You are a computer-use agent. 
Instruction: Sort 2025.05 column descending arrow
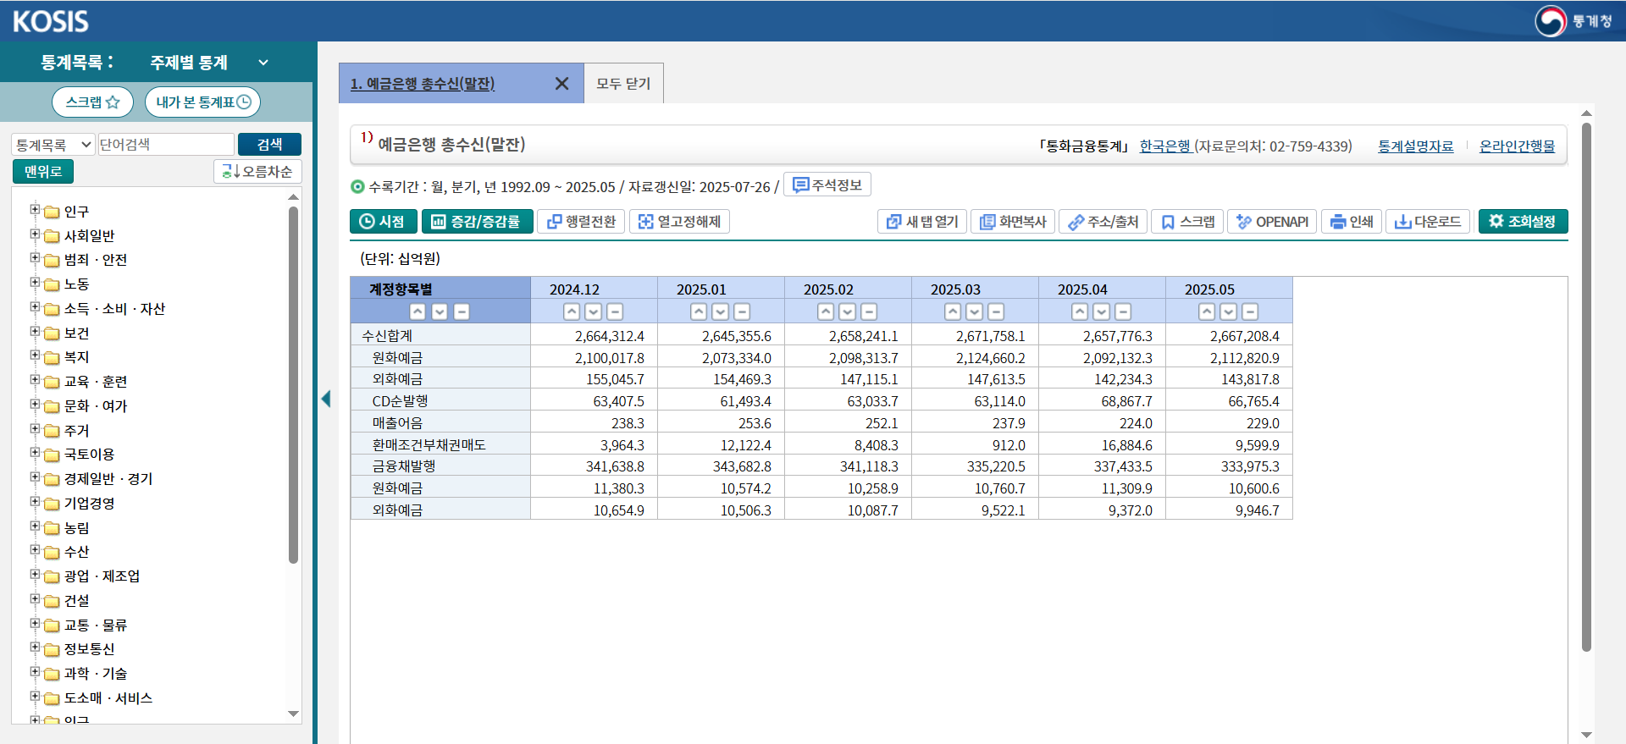click(1228, 311)
